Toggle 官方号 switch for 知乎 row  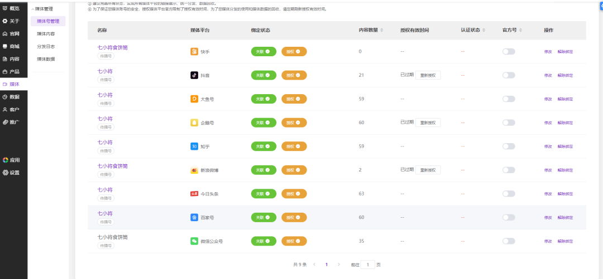[509, 146]
